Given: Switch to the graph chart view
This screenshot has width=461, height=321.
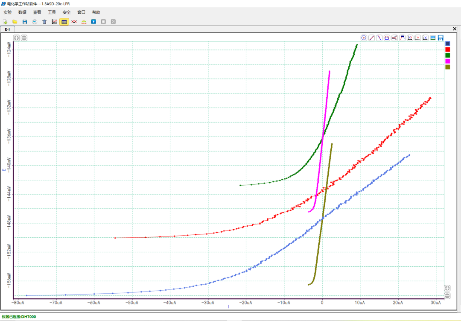Looking at the screenshot, I should [54, 22].
